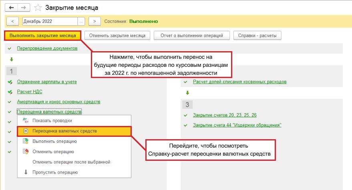
Task: Open the Перепроведение документов link
Action: pyautogui.click(x=47, y=48)
